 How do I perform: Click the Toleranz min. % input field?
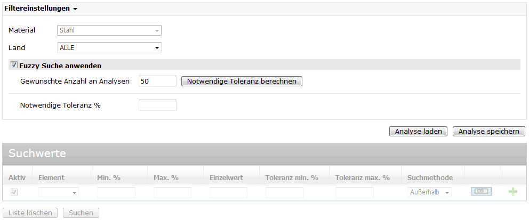coord(284,192)
